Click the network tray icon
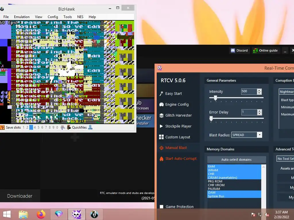This screenshot has width=294, height=220. point(260,215)
